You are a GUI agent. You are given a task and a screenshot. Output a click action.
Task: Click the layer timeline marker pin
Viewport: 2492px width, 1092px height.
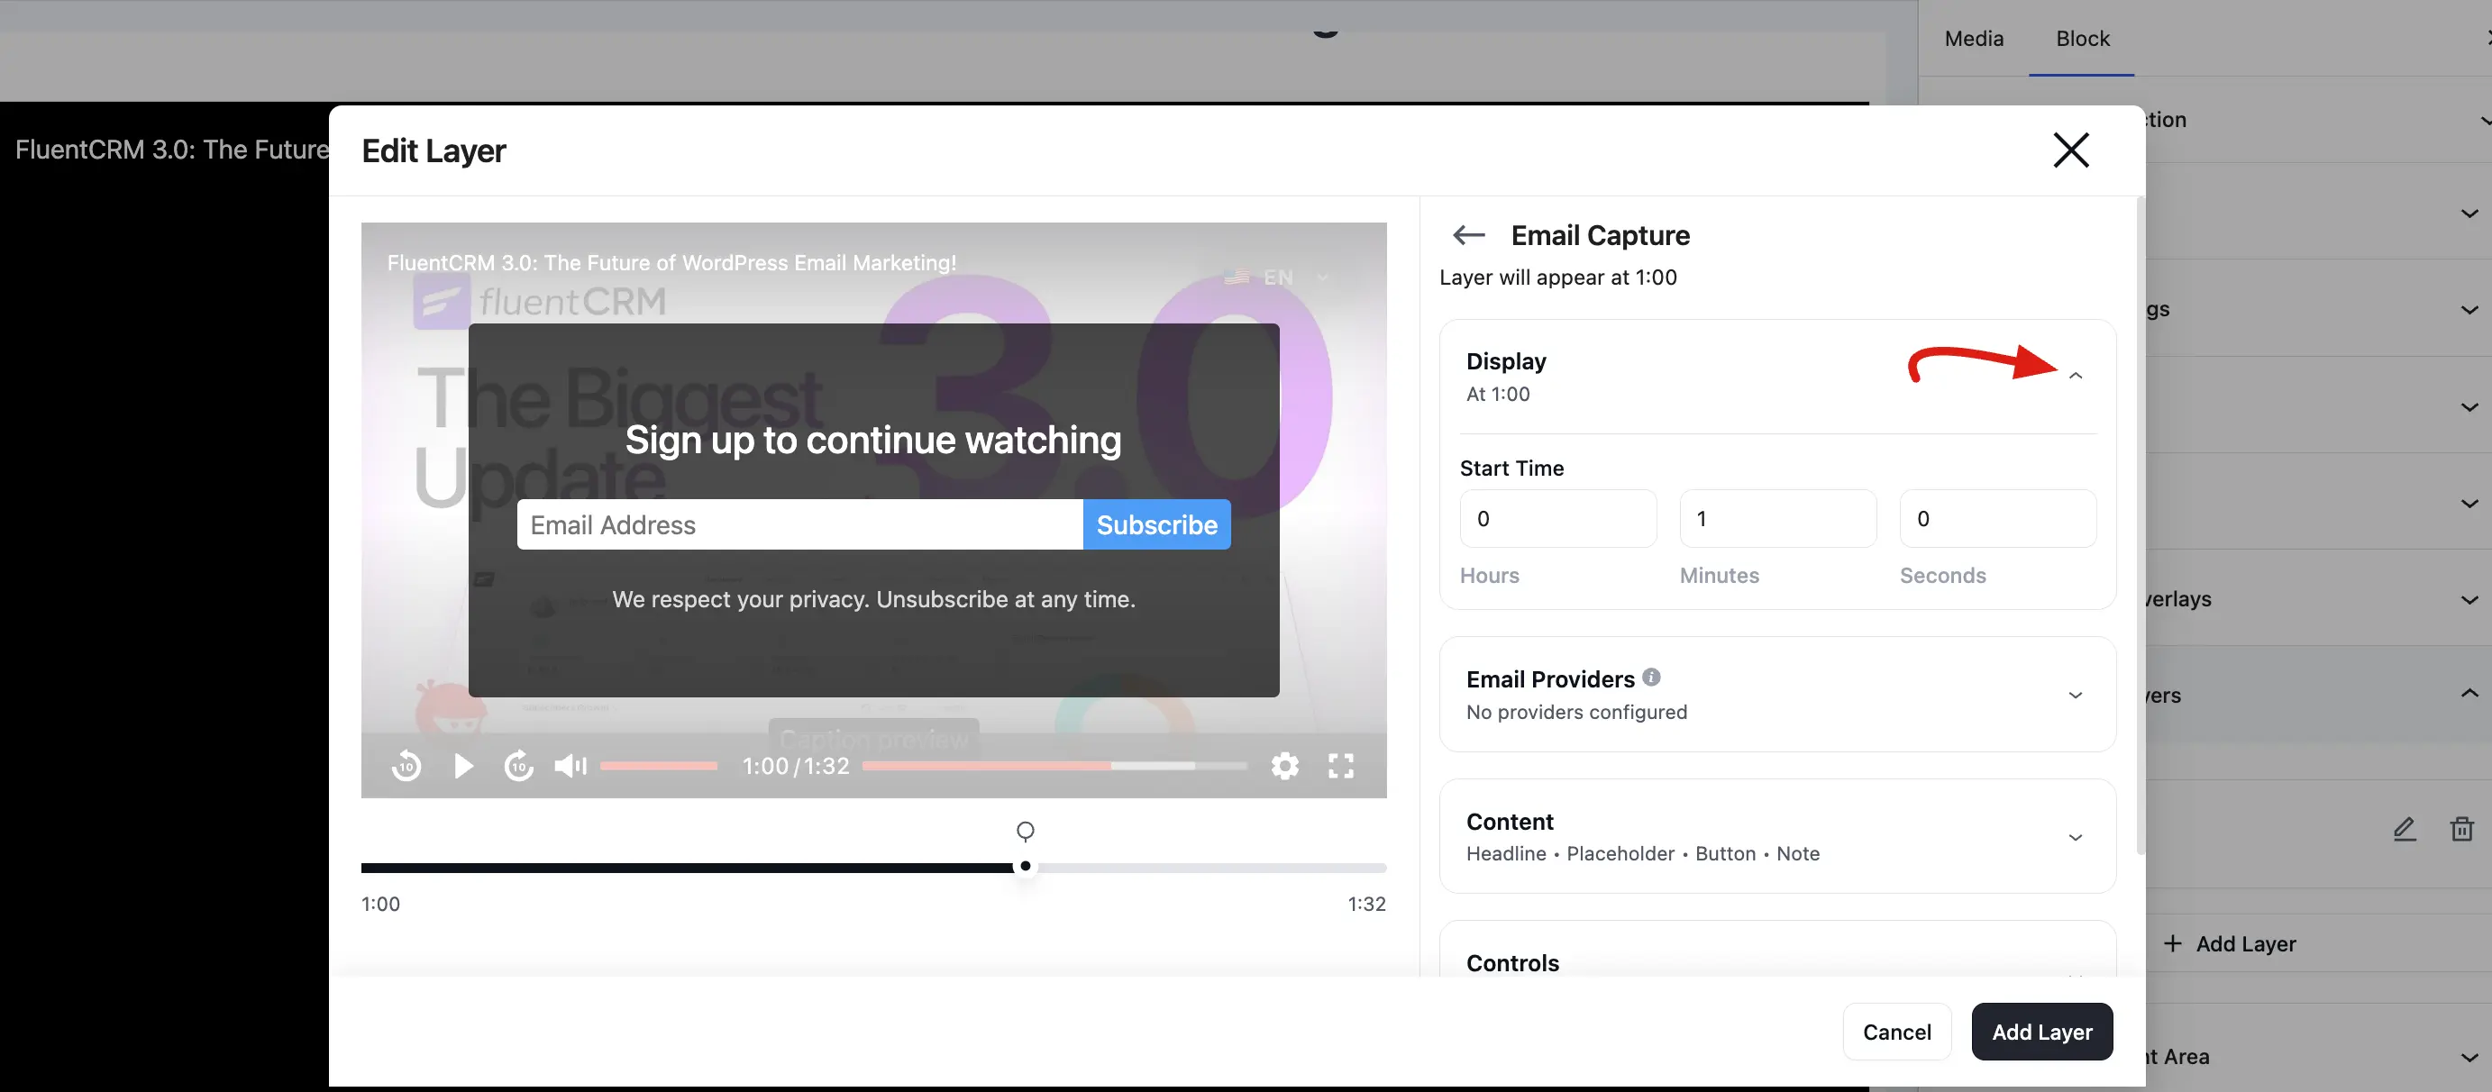[1026, 831]
